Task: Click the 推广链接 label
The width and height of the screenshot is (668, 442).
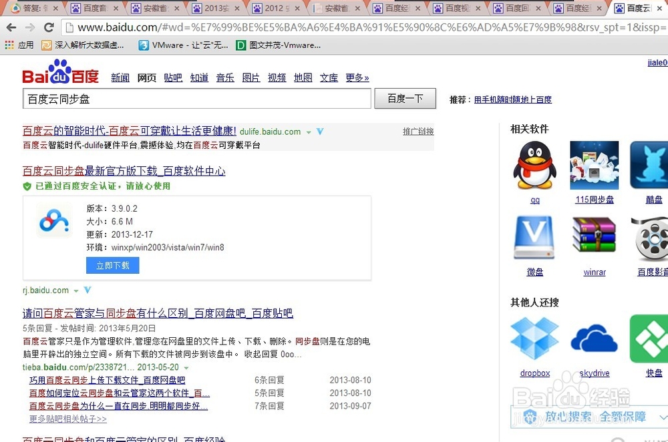Action: tap(418, 131)
